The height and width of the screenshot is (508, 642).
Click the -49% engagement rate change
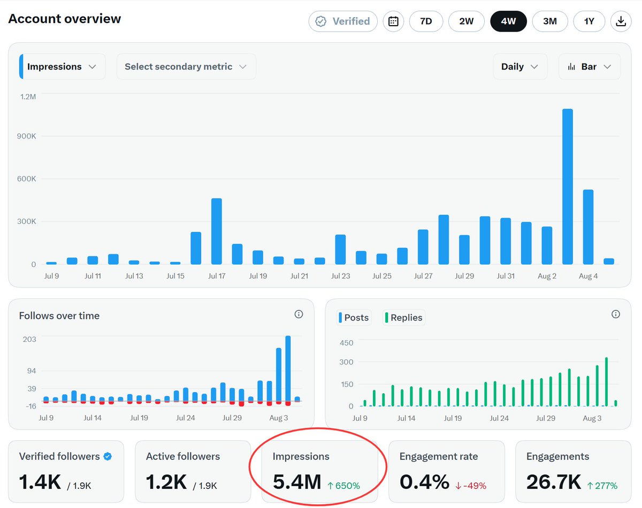471,486
